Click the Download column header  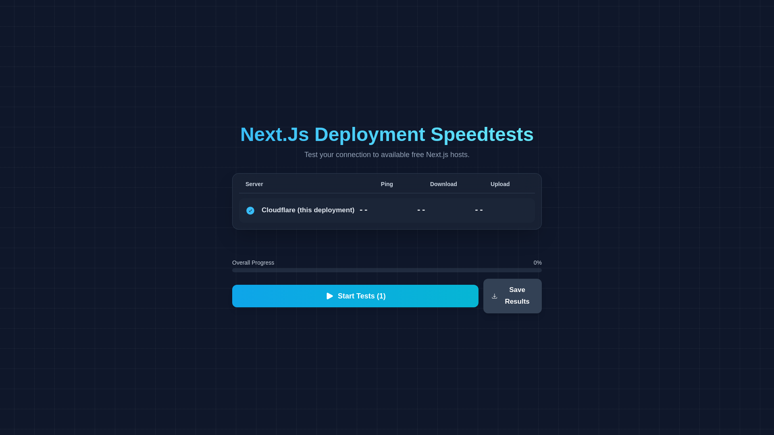click(x=443, y=184)
